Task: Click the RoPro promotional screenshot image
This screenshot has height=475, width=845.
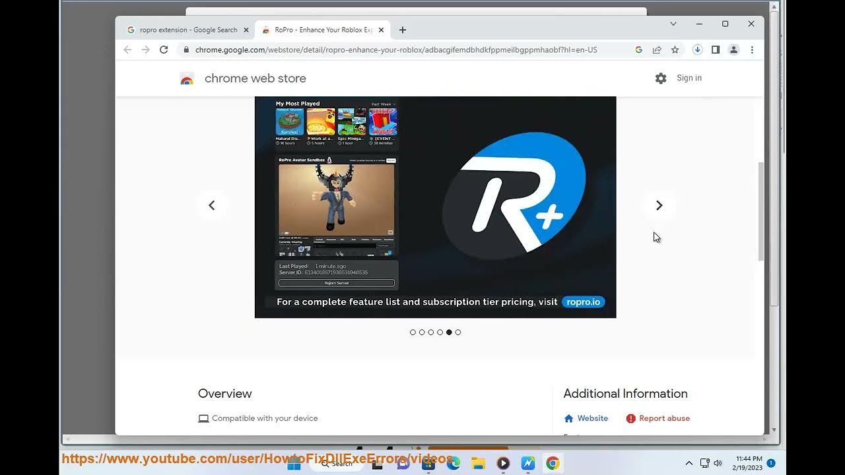Action: pyautogui.click(x=435, y=207)
